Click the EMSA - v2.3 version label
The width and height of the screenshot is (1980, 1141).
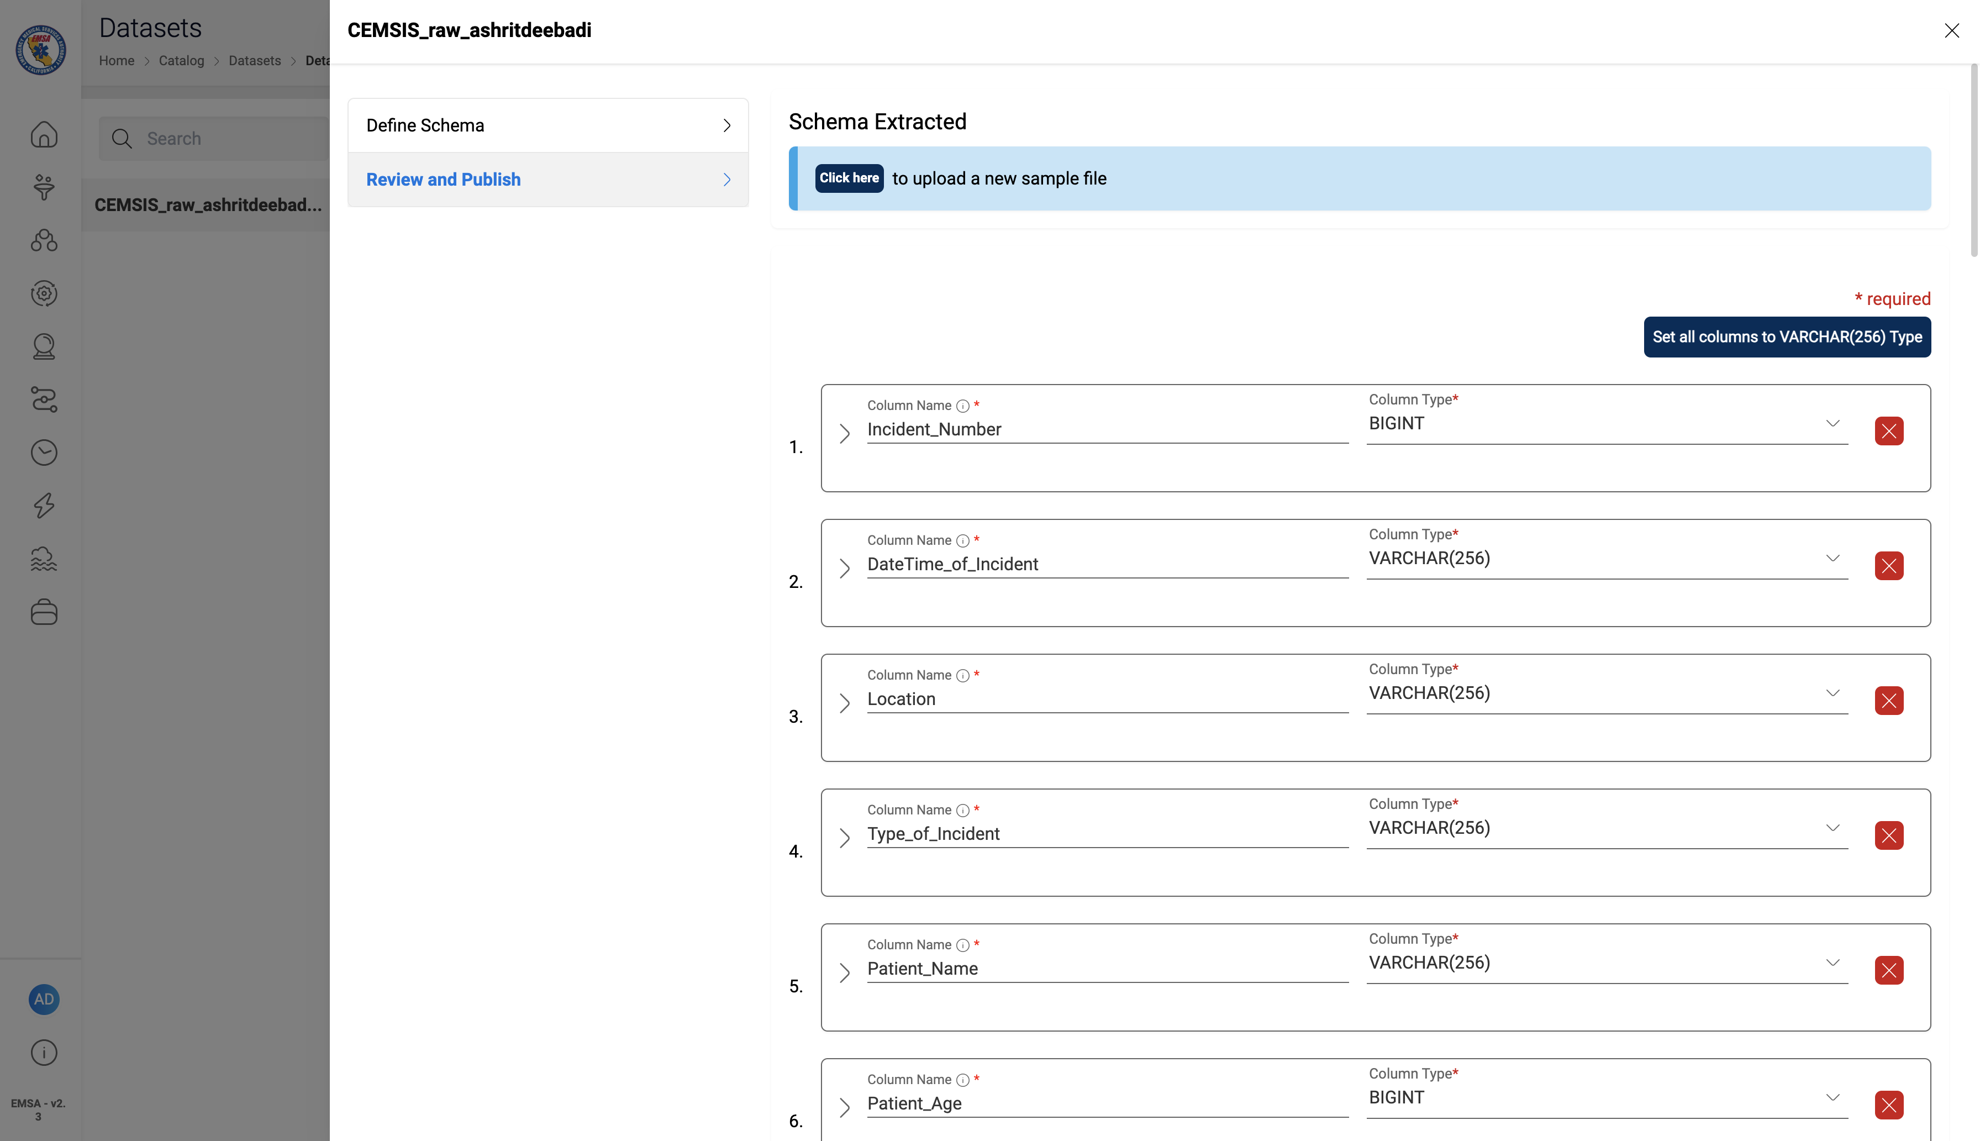pyautogui.click(x=38, y=1109)
